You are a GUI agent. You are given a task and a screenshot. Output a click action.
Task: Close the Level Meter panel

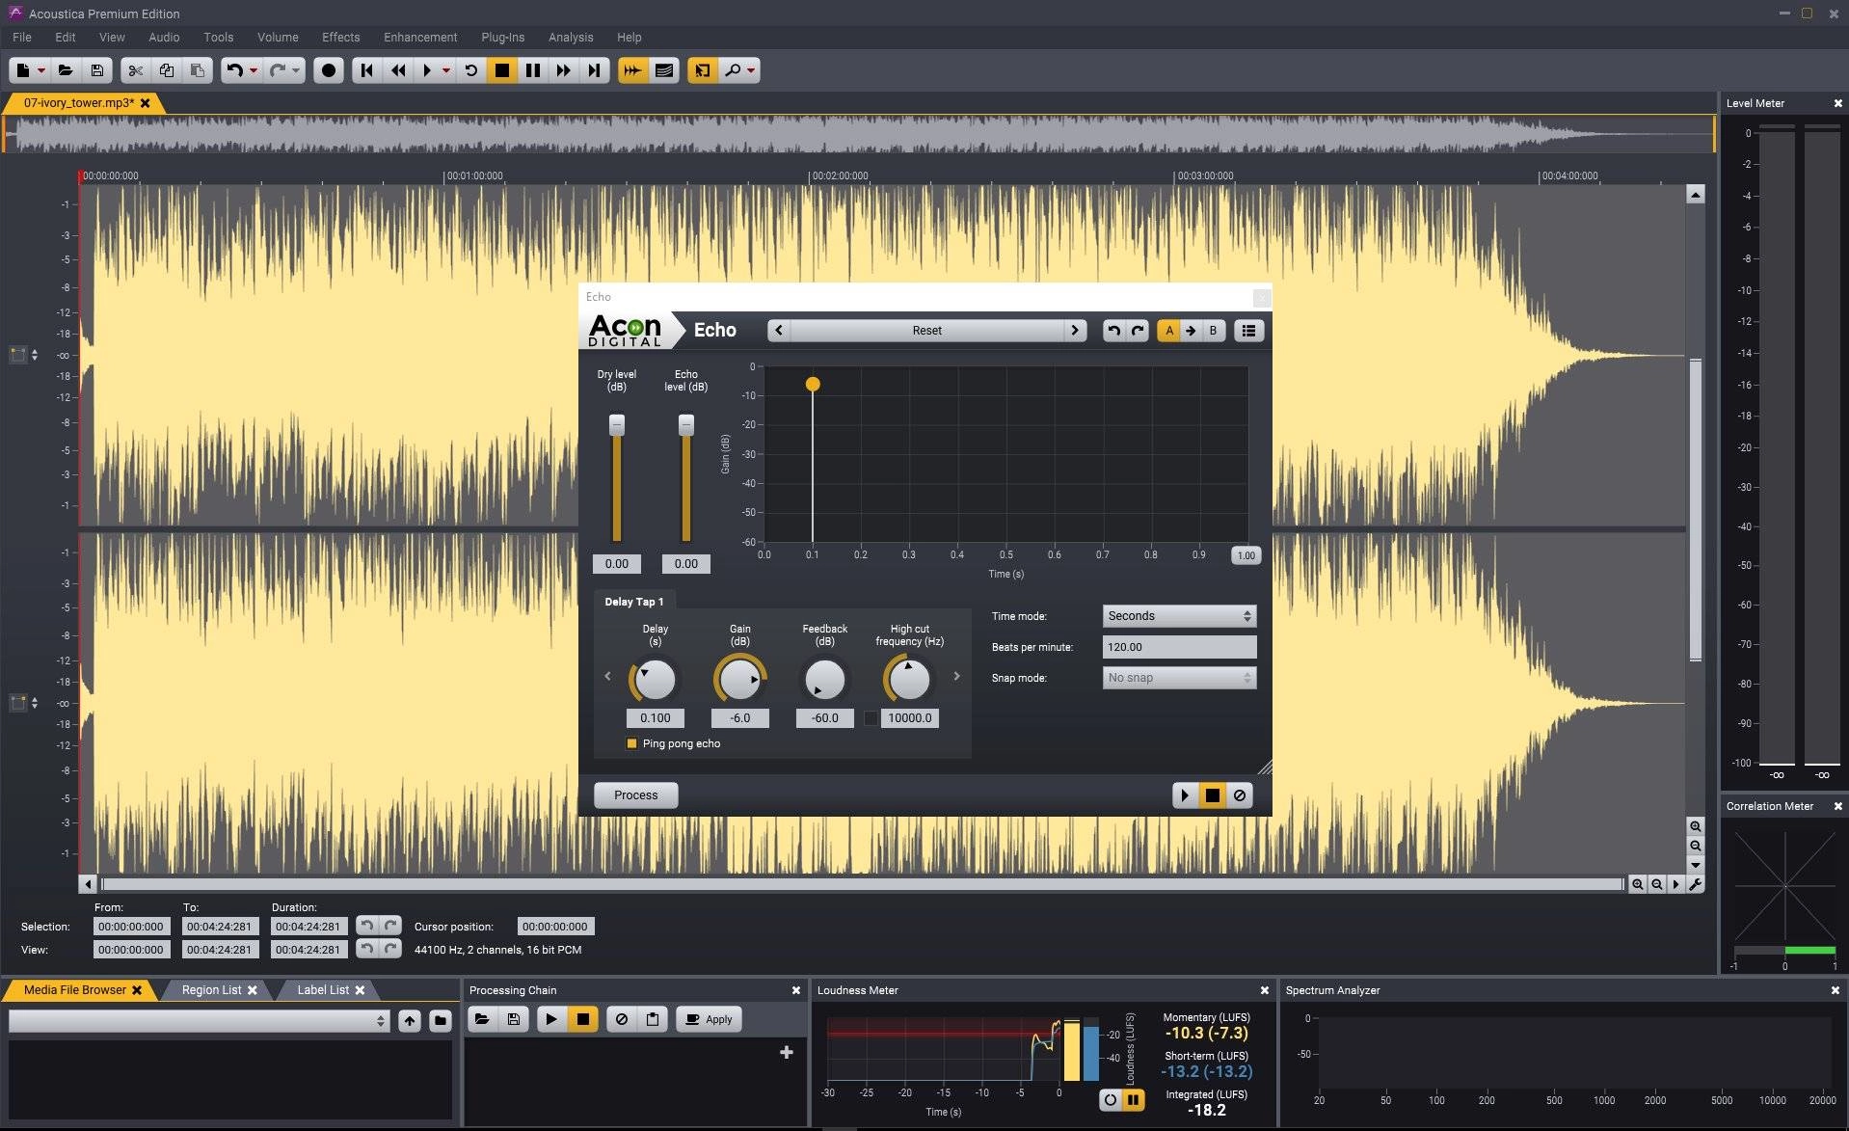(x=1837, y=103)
